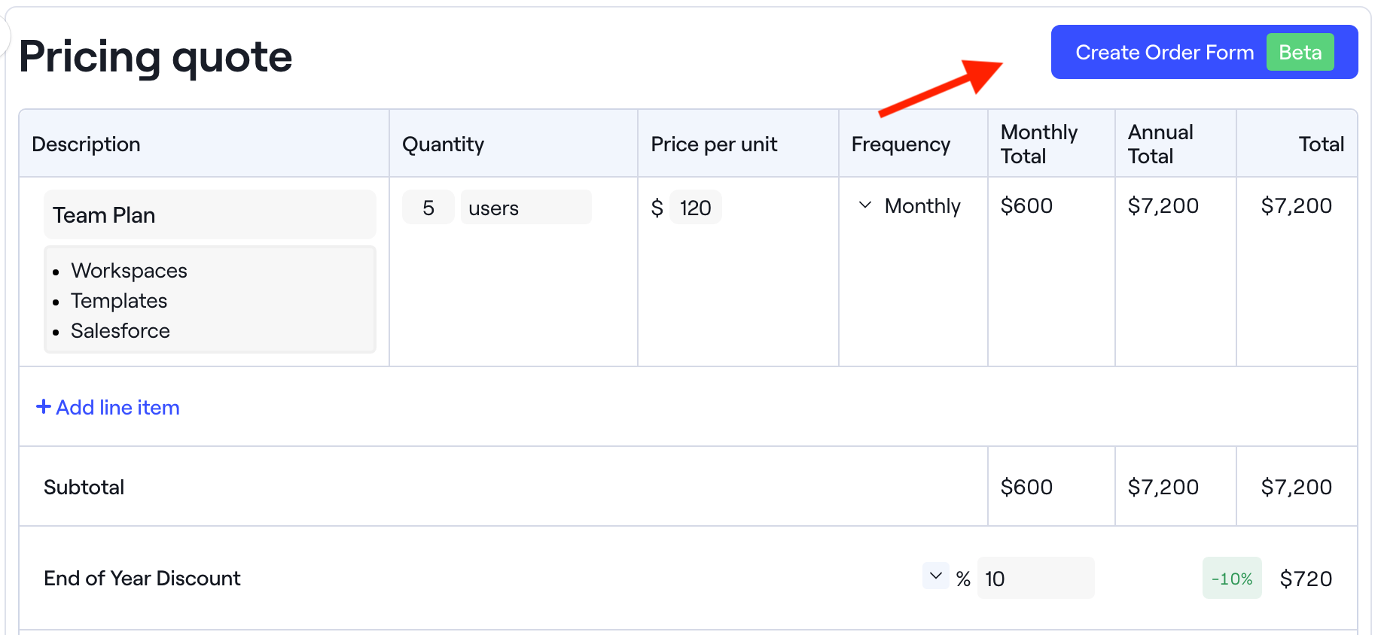Click the End of Year Discount label

pyautogui.click(x=142, y=578)
